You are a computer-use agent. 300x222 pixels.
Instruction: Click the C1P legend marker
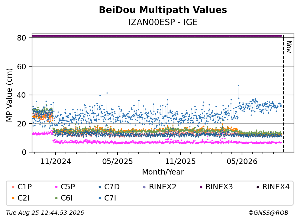tap(13, 187)
